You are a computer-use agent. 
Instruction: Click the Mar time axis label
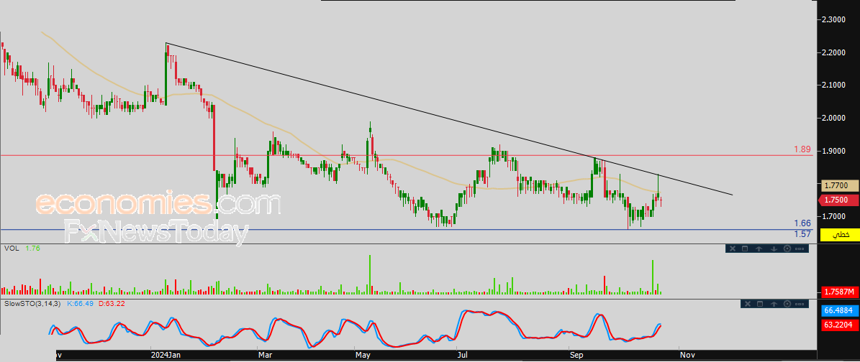tap(265, 355)
